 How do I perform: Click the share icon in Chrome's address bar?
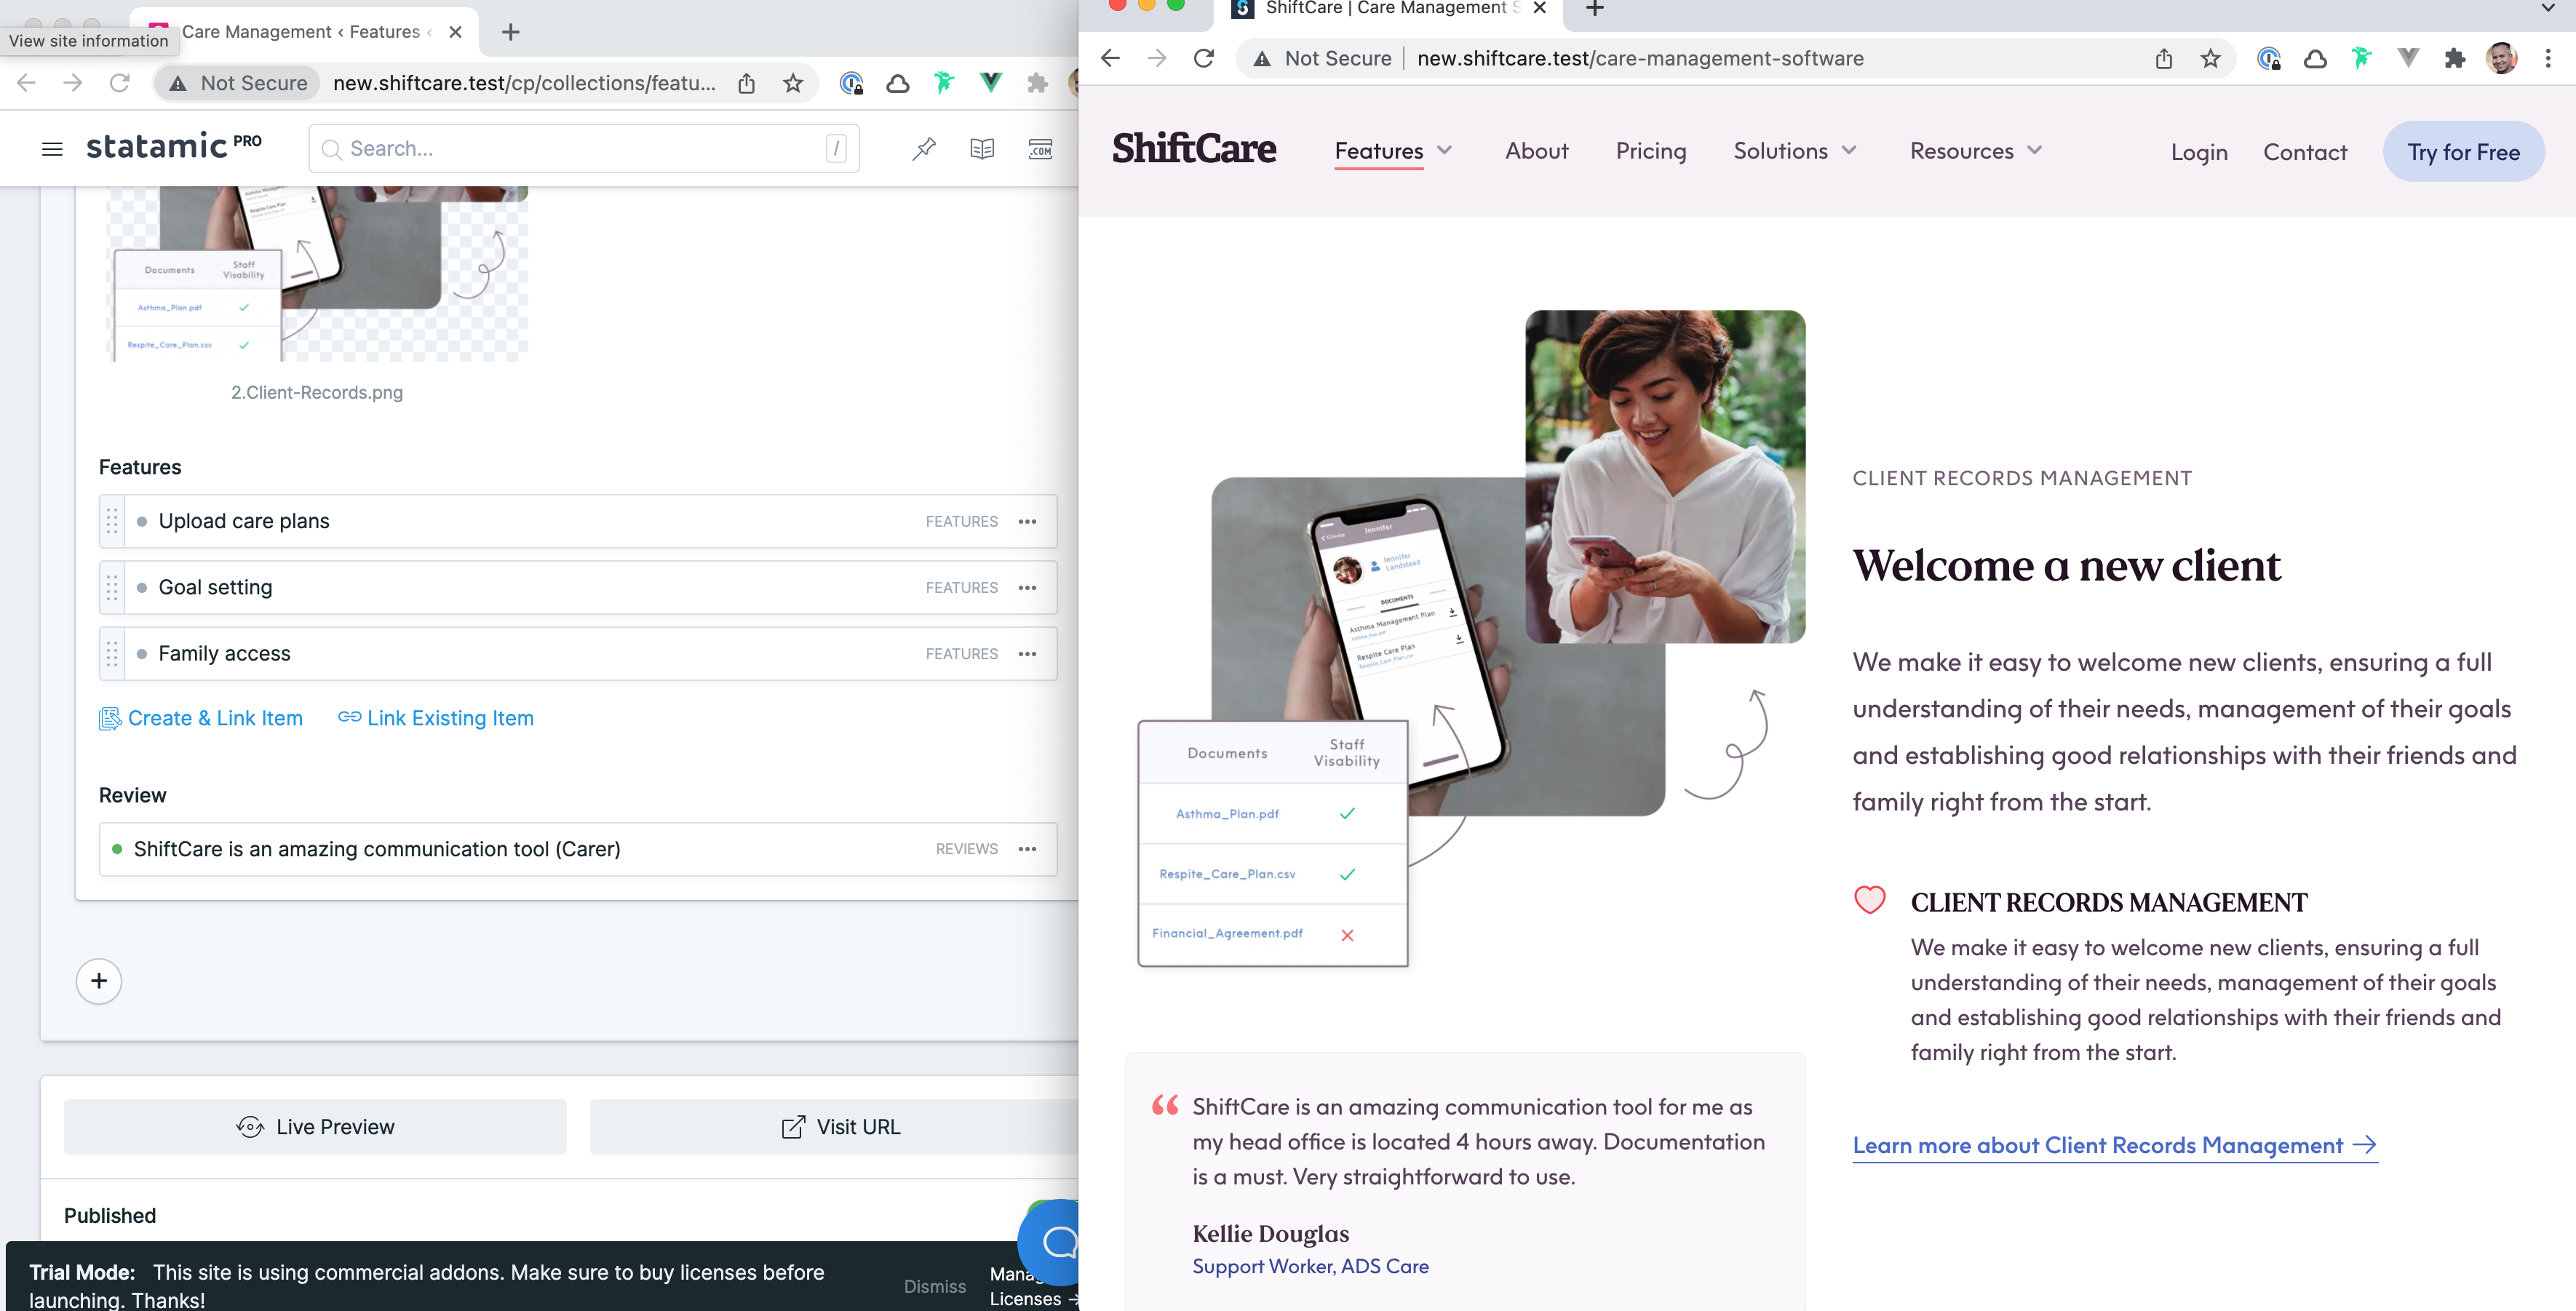[2163, 57]
